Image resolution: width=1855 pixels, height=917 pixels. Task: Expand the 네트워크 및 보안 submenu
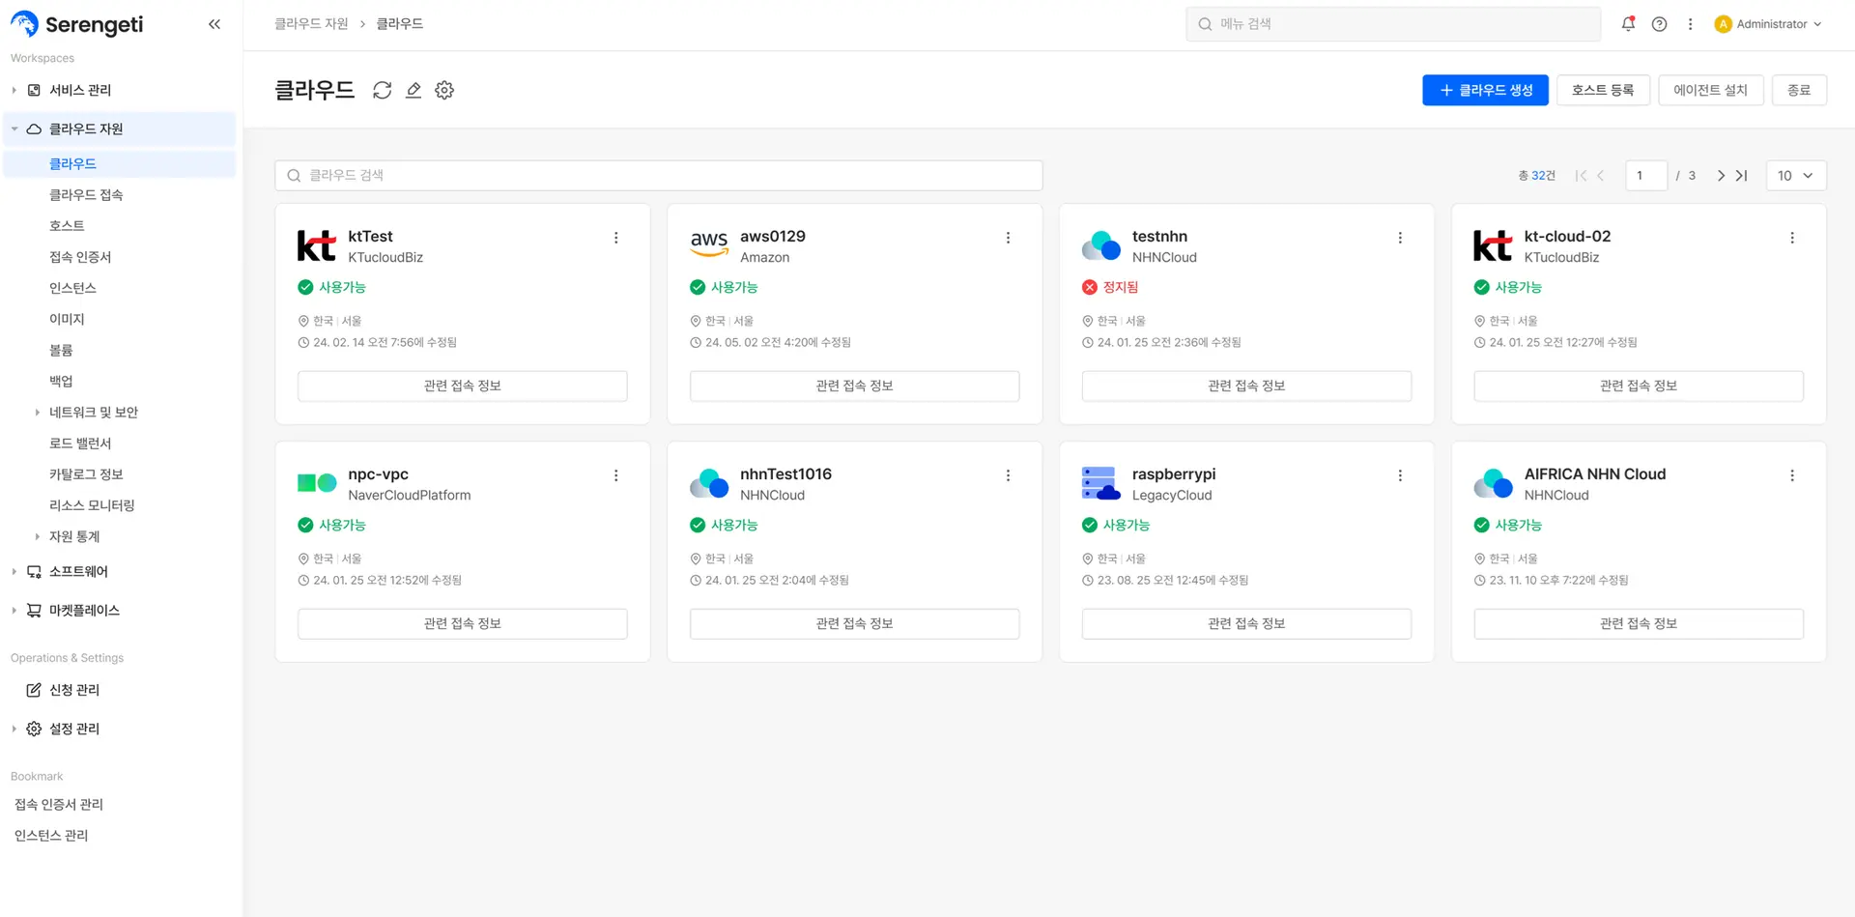pos(38,413)
